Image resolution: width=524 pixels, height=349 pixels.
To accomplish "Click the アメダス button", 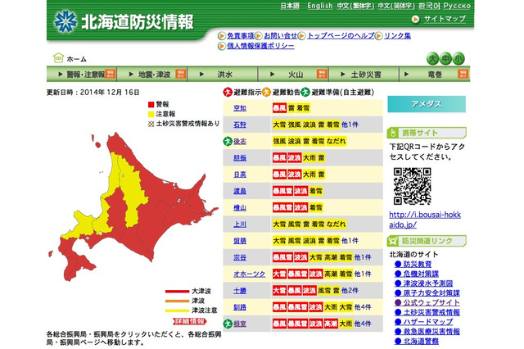I will point(427,104).
